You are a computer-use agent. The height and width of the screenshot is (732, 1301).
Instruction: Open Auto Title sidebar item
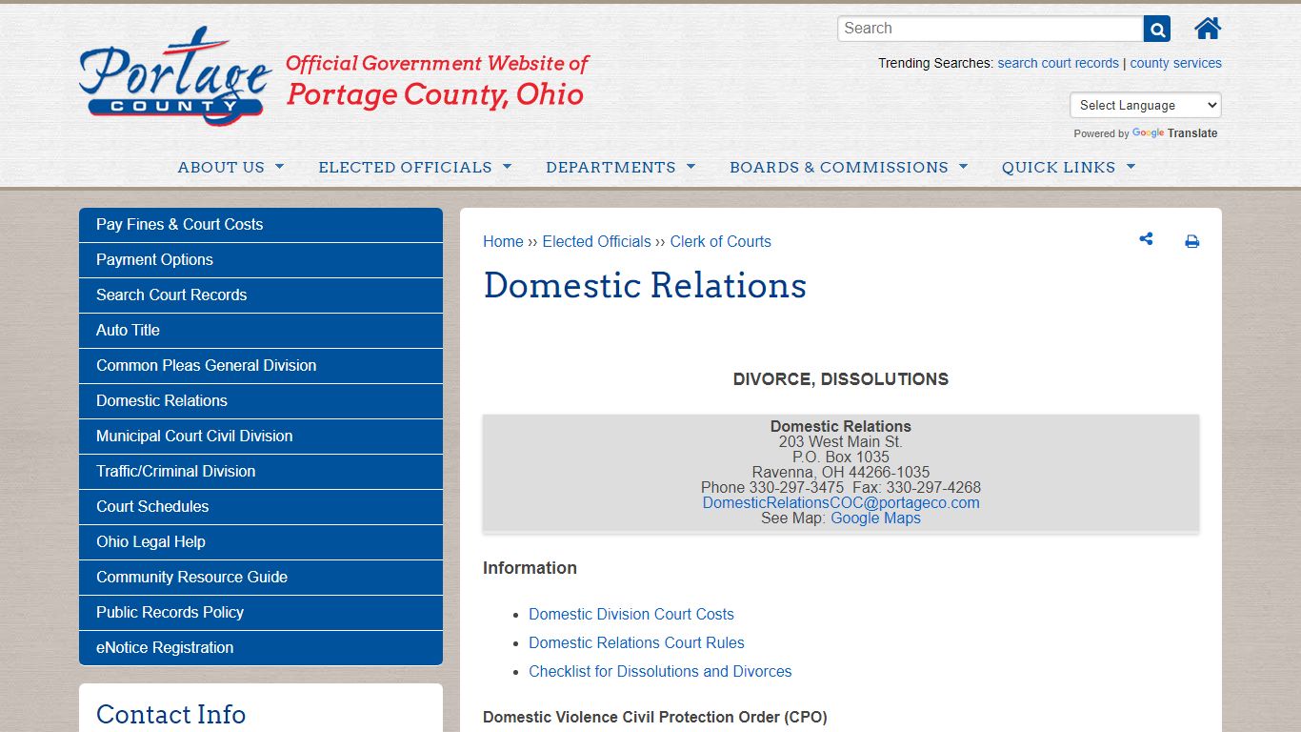(x=261, y=331)
